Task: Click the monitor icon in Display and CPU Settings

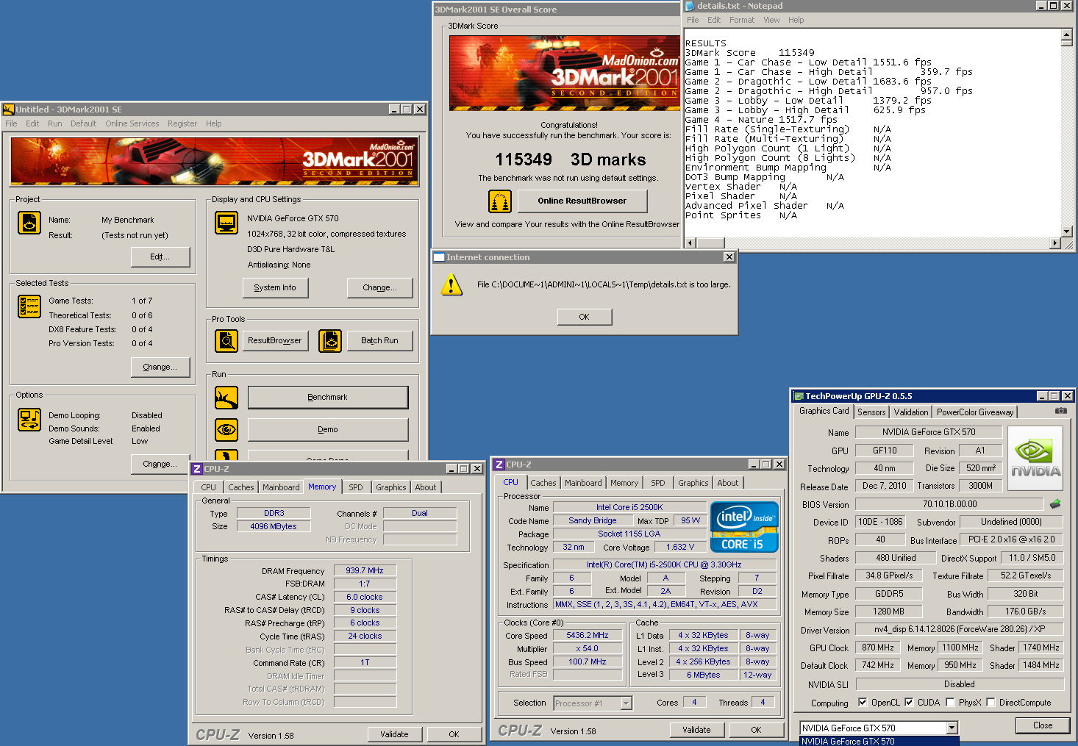Action: tap(226, 223)
